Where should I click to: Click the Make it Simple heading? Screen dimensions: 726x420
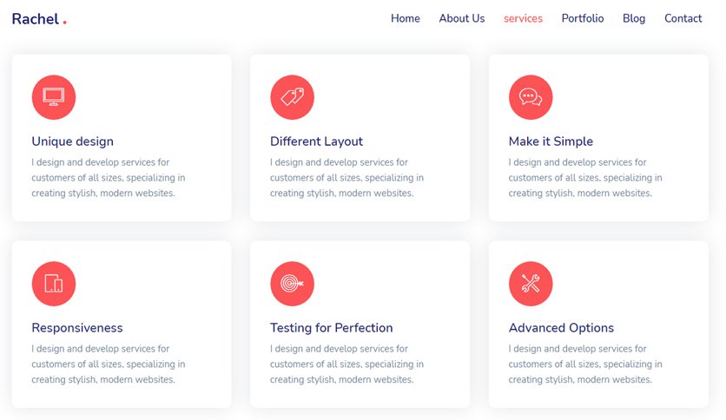(x=551, y=141)
